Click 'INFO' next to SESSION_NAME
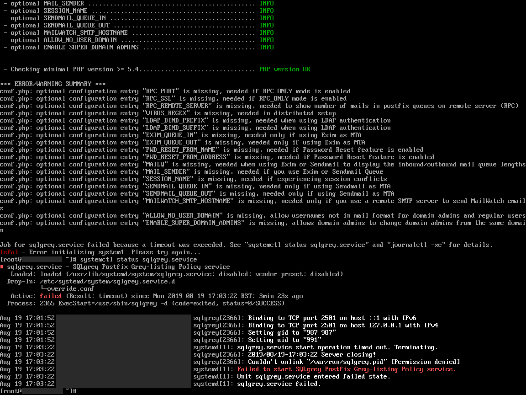 (x=267, y=11)
